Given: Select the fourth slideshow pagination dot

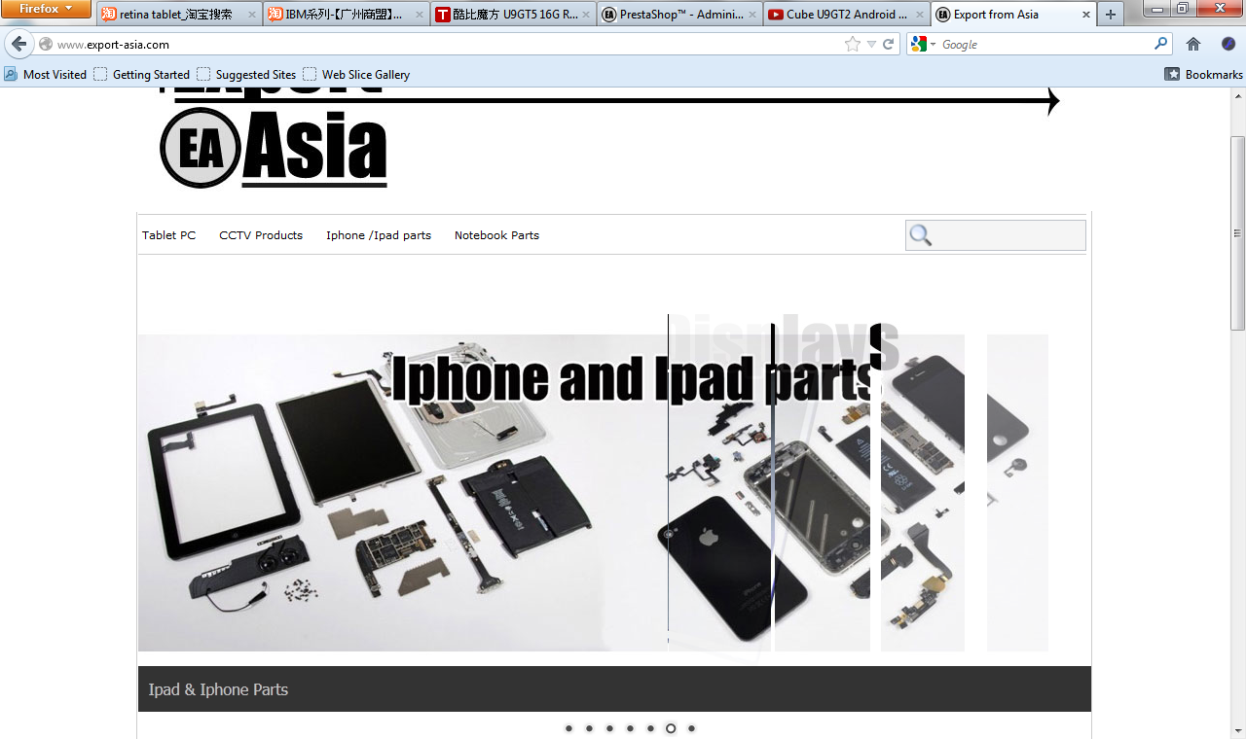Looking at the screenshot, I should (630, 728).
